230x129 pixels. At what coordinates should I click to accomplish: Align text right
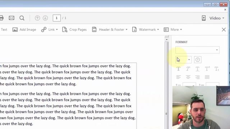(197, 77)
